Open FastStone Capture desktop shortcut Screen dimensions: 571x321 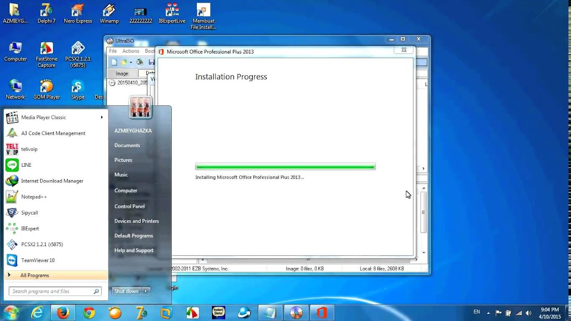46,55
